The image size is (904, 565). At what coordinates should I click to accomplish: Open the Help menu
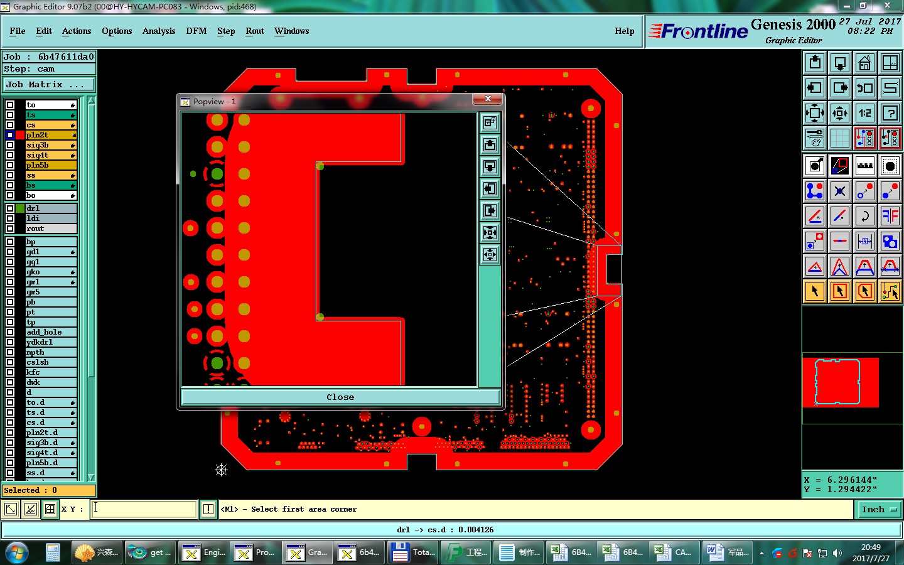click(625, 31)
